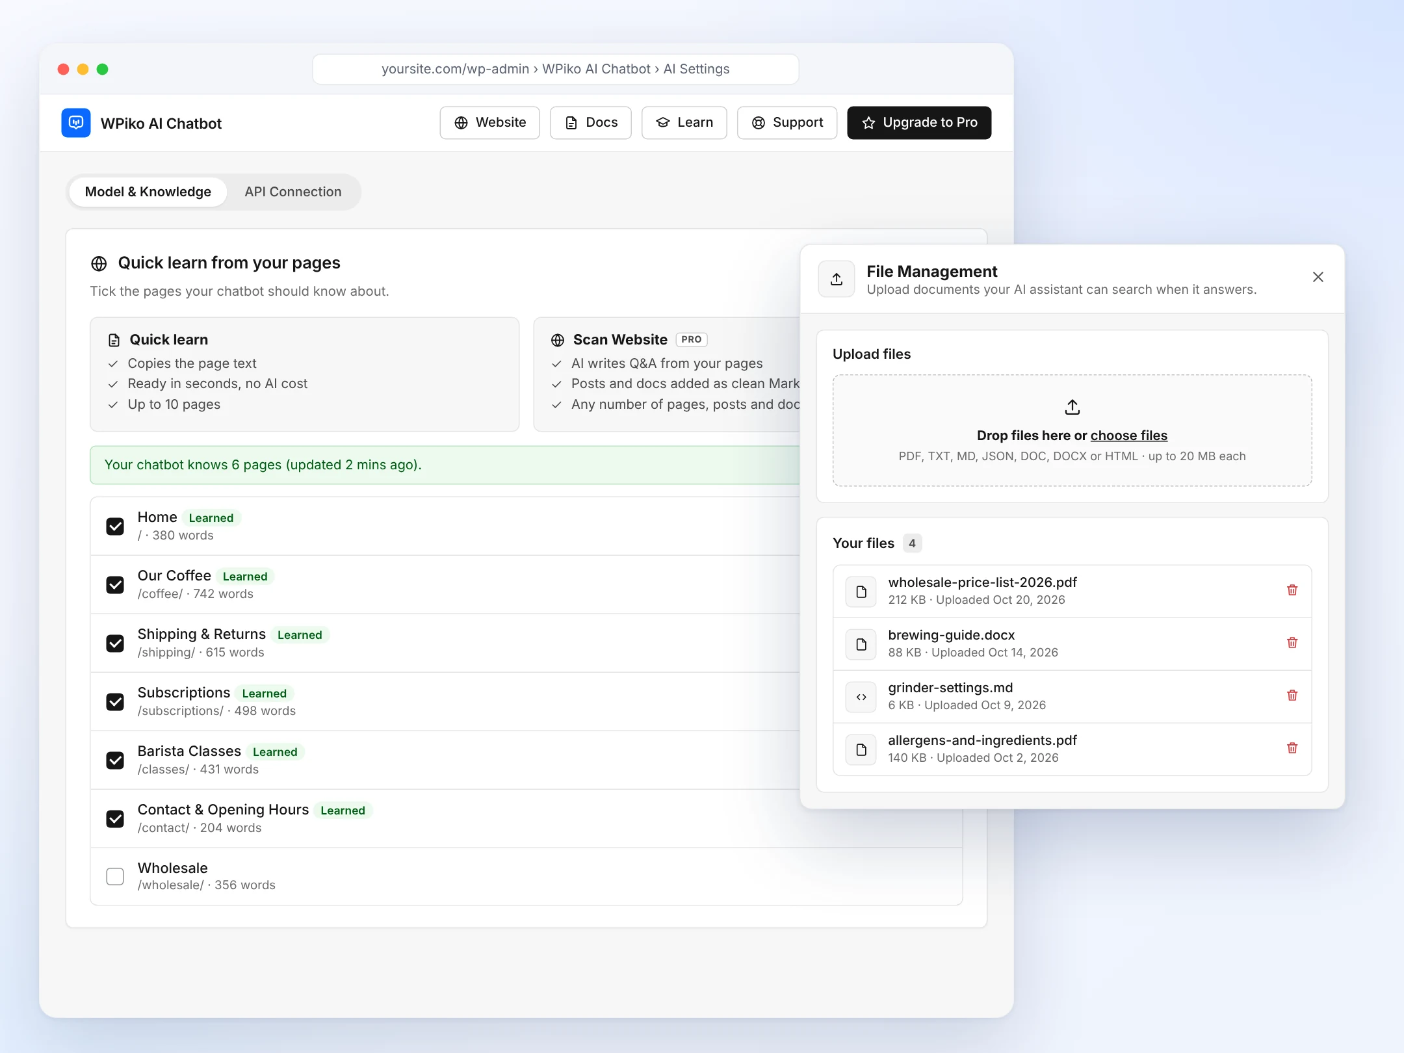
Task: Click the Scan Website card title
Action: pyautogui.click(x=620, y=339)
